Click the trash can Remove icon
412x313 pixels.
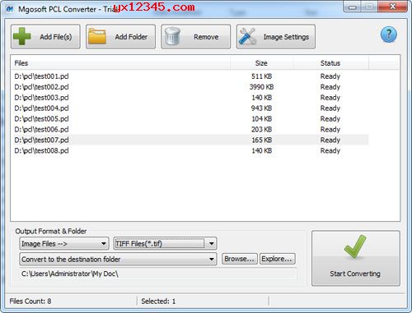172,36
